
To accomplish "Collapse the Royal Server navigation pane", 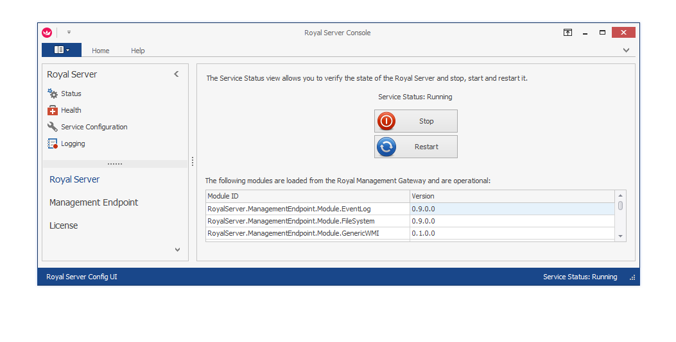I will 177,74.
